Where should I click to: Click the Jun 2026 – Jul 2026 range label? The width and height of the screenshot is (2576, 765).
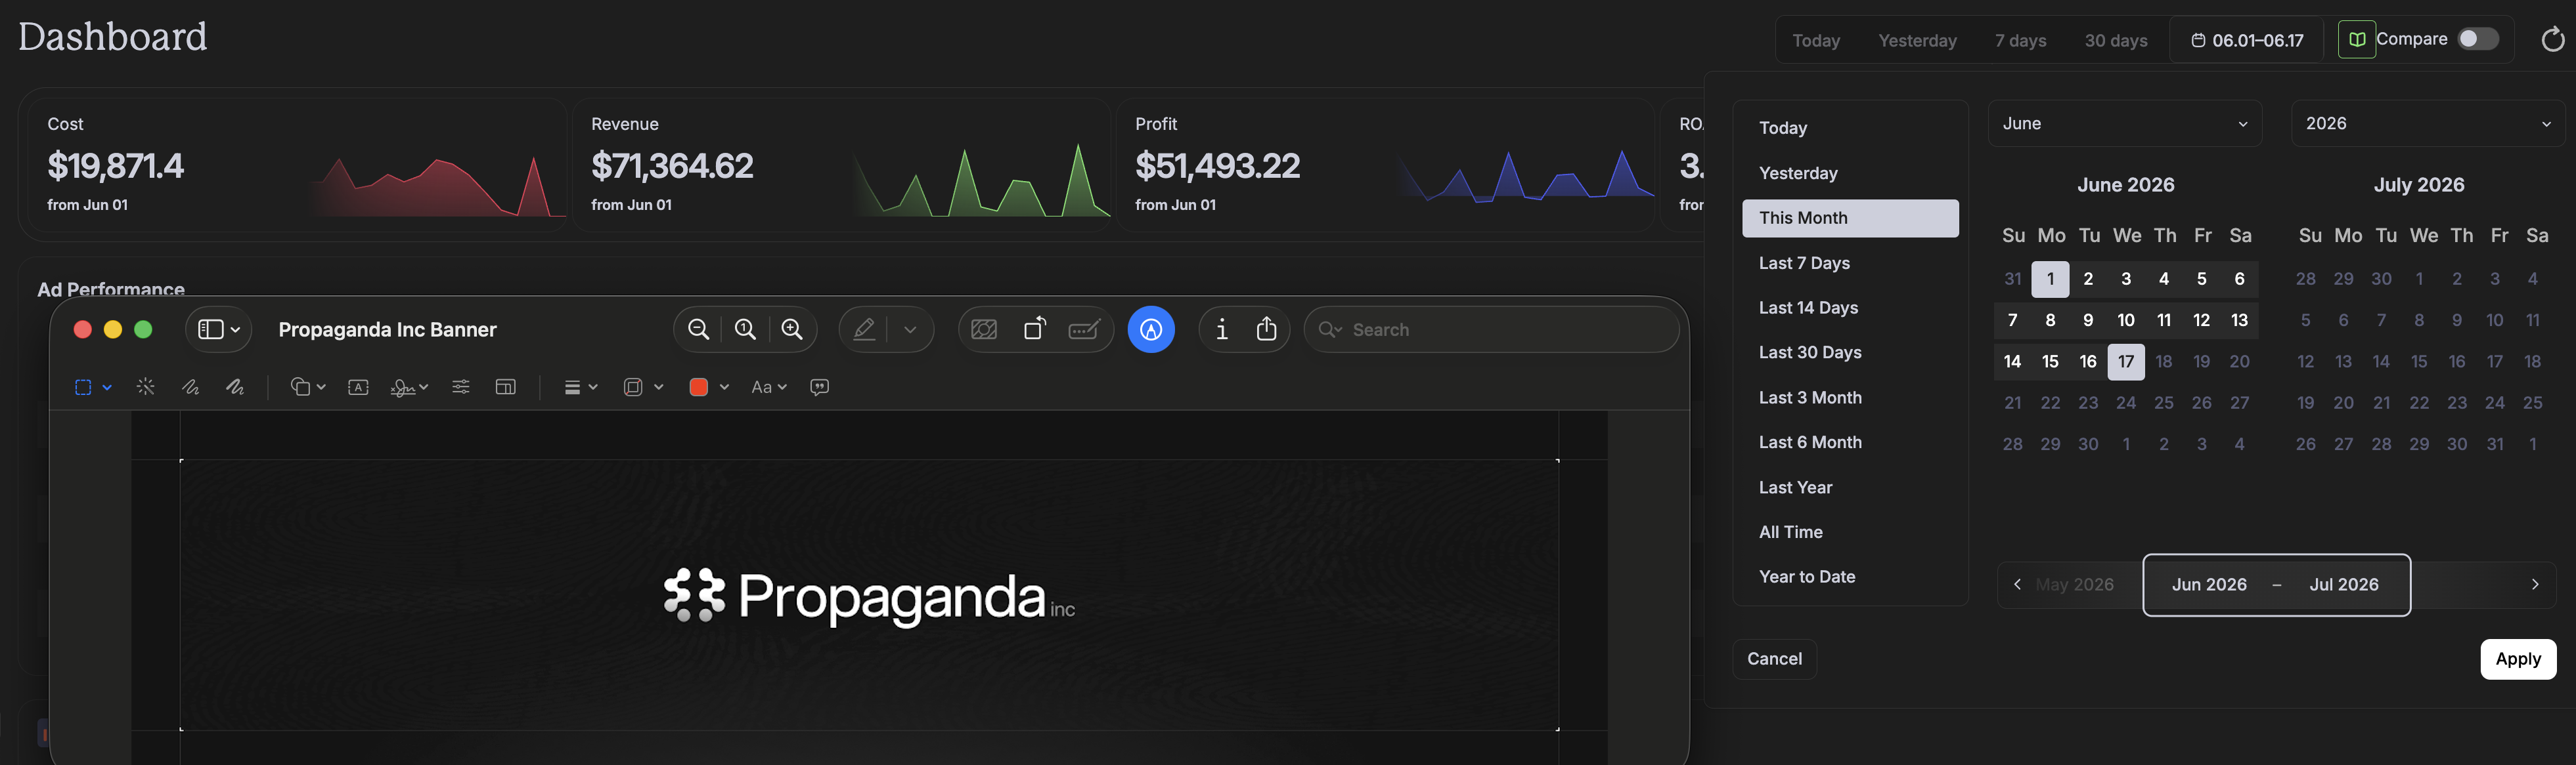2275,584
